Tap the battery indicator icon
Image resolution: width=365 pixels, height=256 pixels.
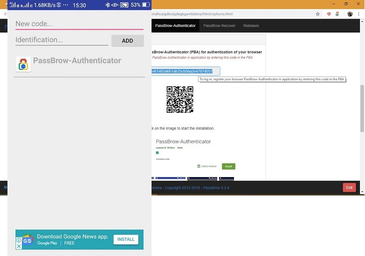click(146, 5)
